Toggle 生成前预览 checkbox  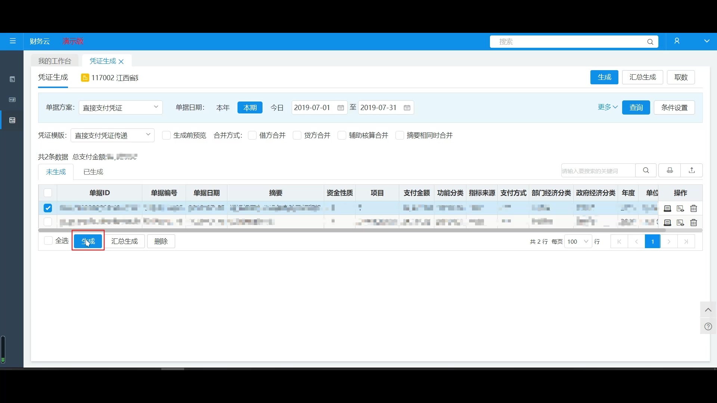tap(167, 135)
